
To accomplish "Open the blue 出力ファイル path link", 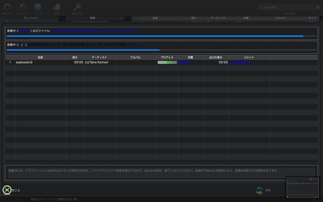I will [x=93, y=31].
